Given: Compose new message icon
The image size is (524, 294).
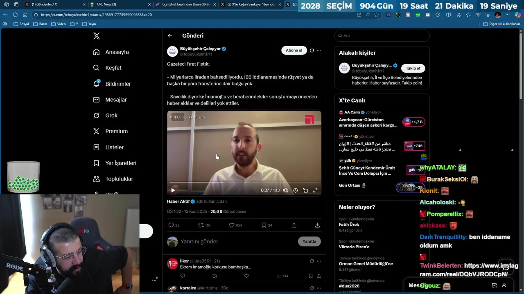Looking at the screenshot, I should (x=494, y=285).
